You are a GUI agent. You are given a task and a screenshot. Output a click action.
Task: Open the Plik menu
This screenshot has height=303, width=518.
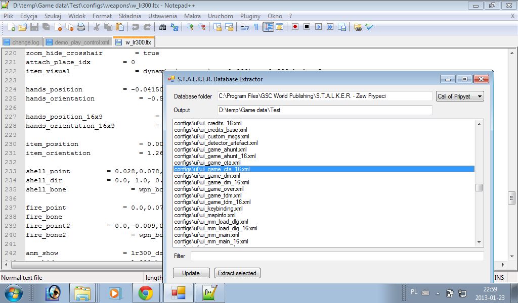[9, 16]
